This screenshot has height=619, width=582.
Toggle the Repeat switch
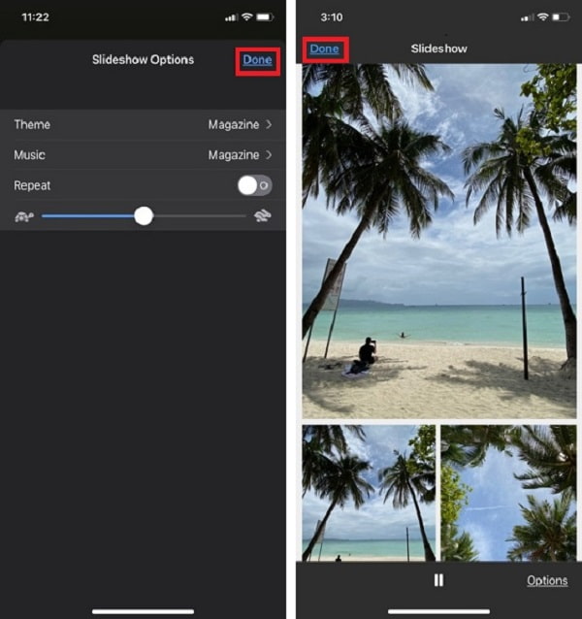[254, 185]
